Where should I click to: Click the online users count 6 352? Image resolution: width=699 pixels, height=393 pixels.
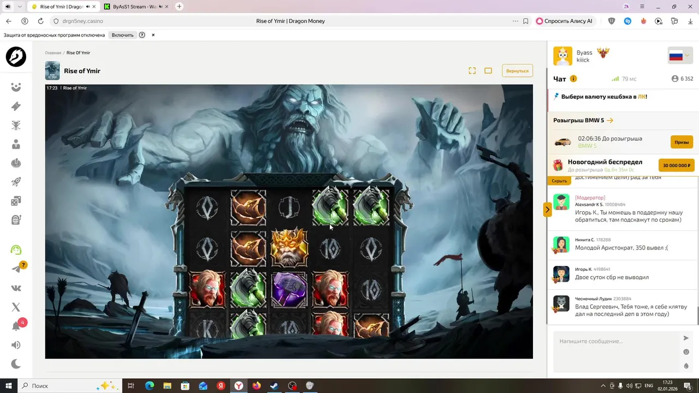tap(683, 79)
